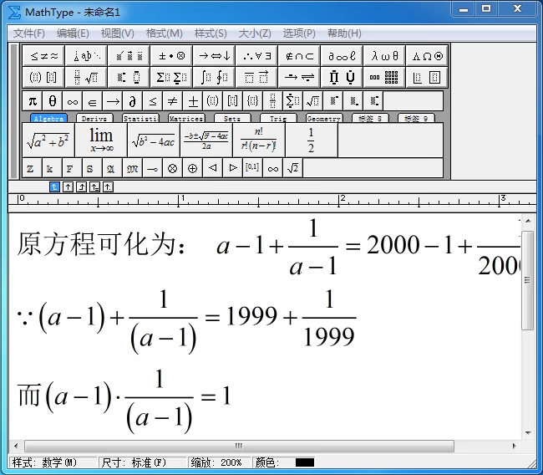Screen dimensions: 543x475
Task: Click the black color swatch in status bar
Action: point(305,462)
